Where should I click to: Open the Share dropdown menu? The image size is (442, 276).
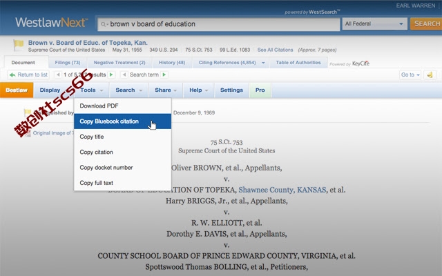tap(166, 90)
